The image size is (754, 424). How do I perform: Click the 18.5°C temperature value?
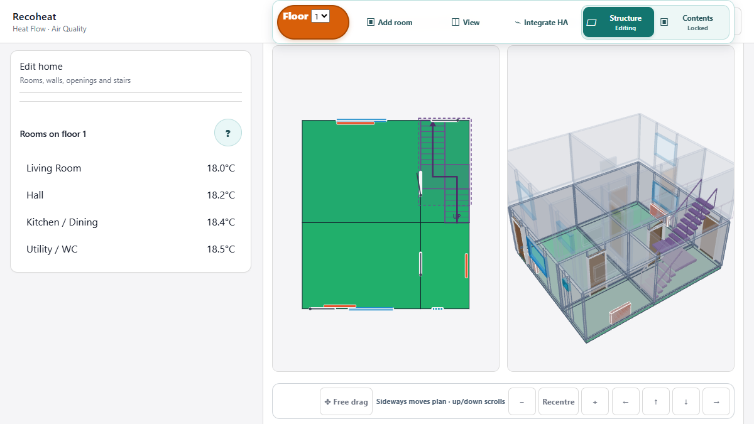(x=221, y=249)
